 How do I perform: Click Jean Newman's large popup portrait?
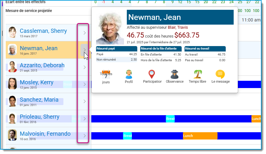click(x=110, y=28)
